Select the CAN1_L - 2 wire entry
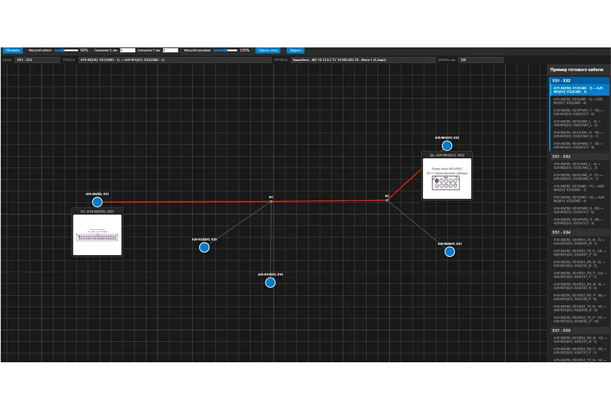611x407 pixels. click(x=579, y=123)
